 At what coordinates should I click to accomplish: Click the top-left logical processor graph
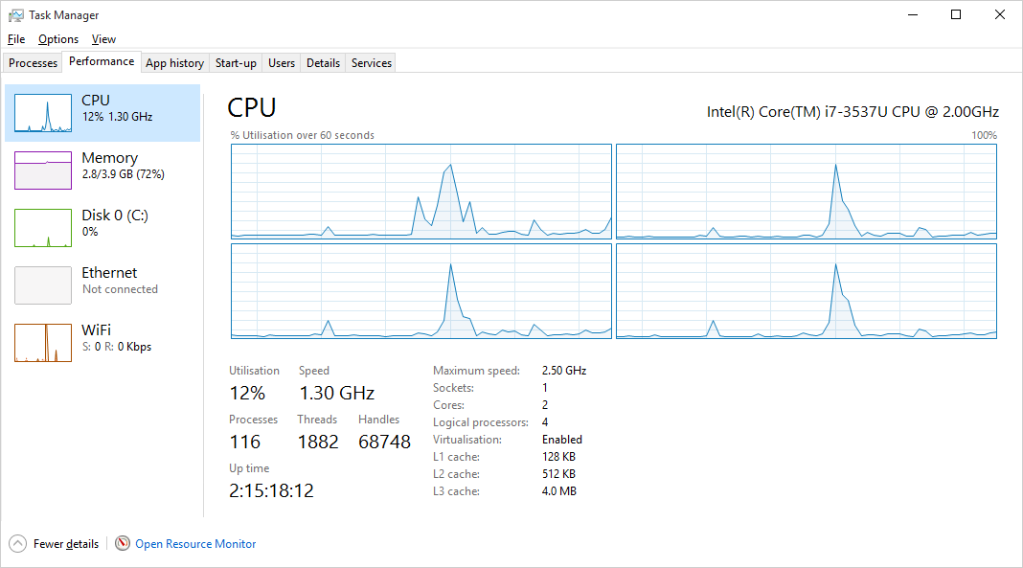[421, 192]
